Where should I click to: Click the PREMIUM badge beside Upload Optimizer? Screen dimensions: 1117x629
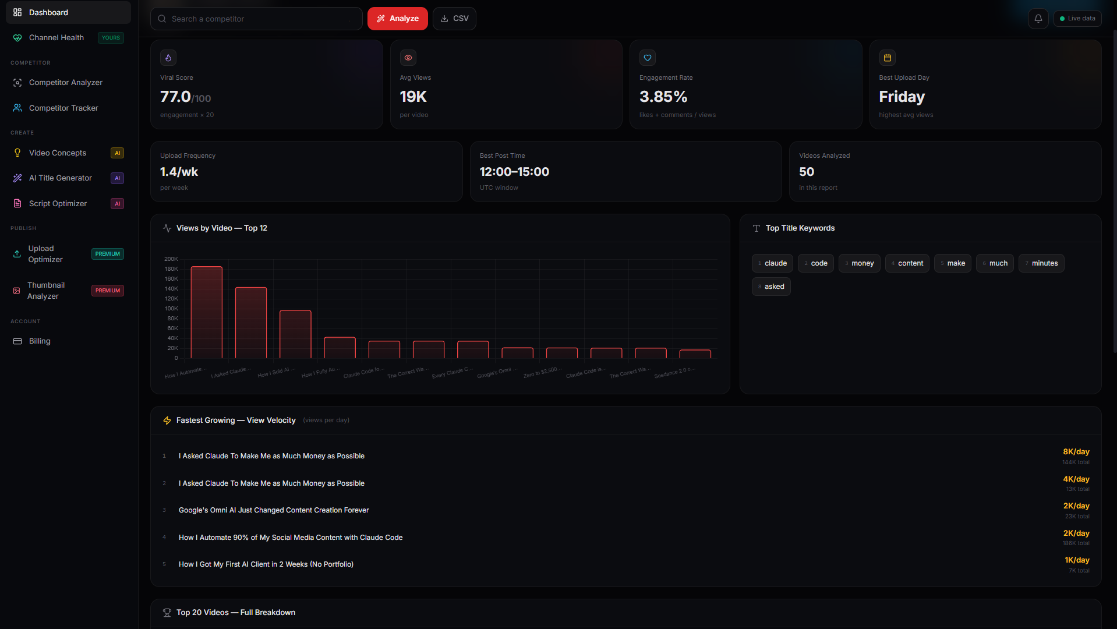(x=108, y=254)
